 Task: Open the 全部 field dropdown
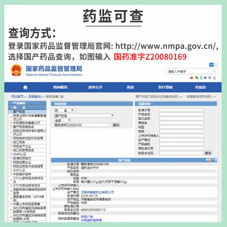[x=63, y=120]
